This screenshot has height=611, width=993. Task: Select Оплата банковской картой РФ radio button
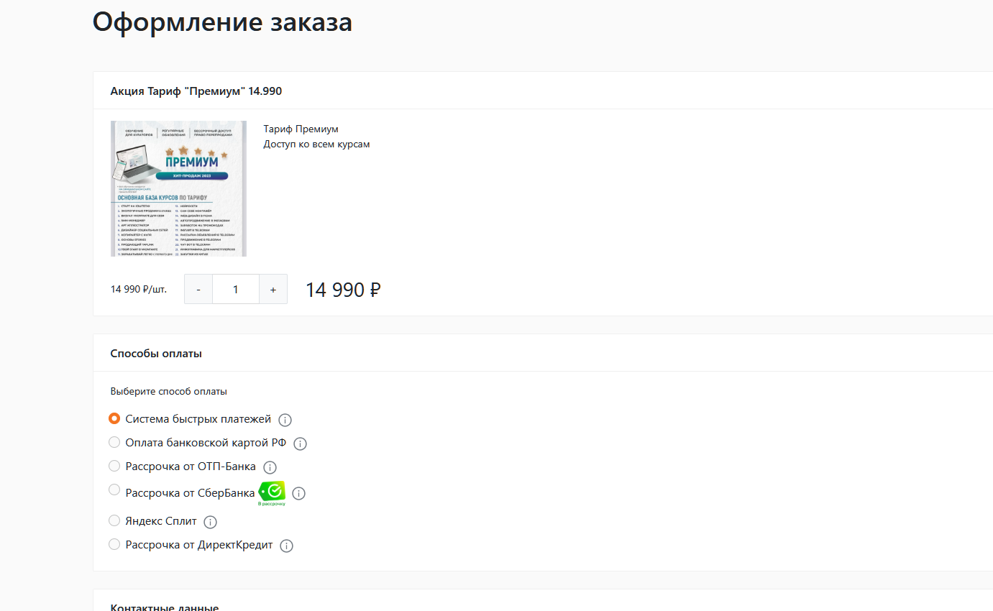[114, 442]
